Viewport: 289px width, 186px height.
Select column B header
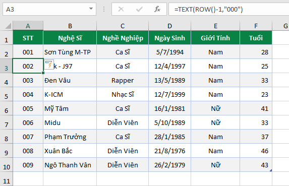coord(70,26)
